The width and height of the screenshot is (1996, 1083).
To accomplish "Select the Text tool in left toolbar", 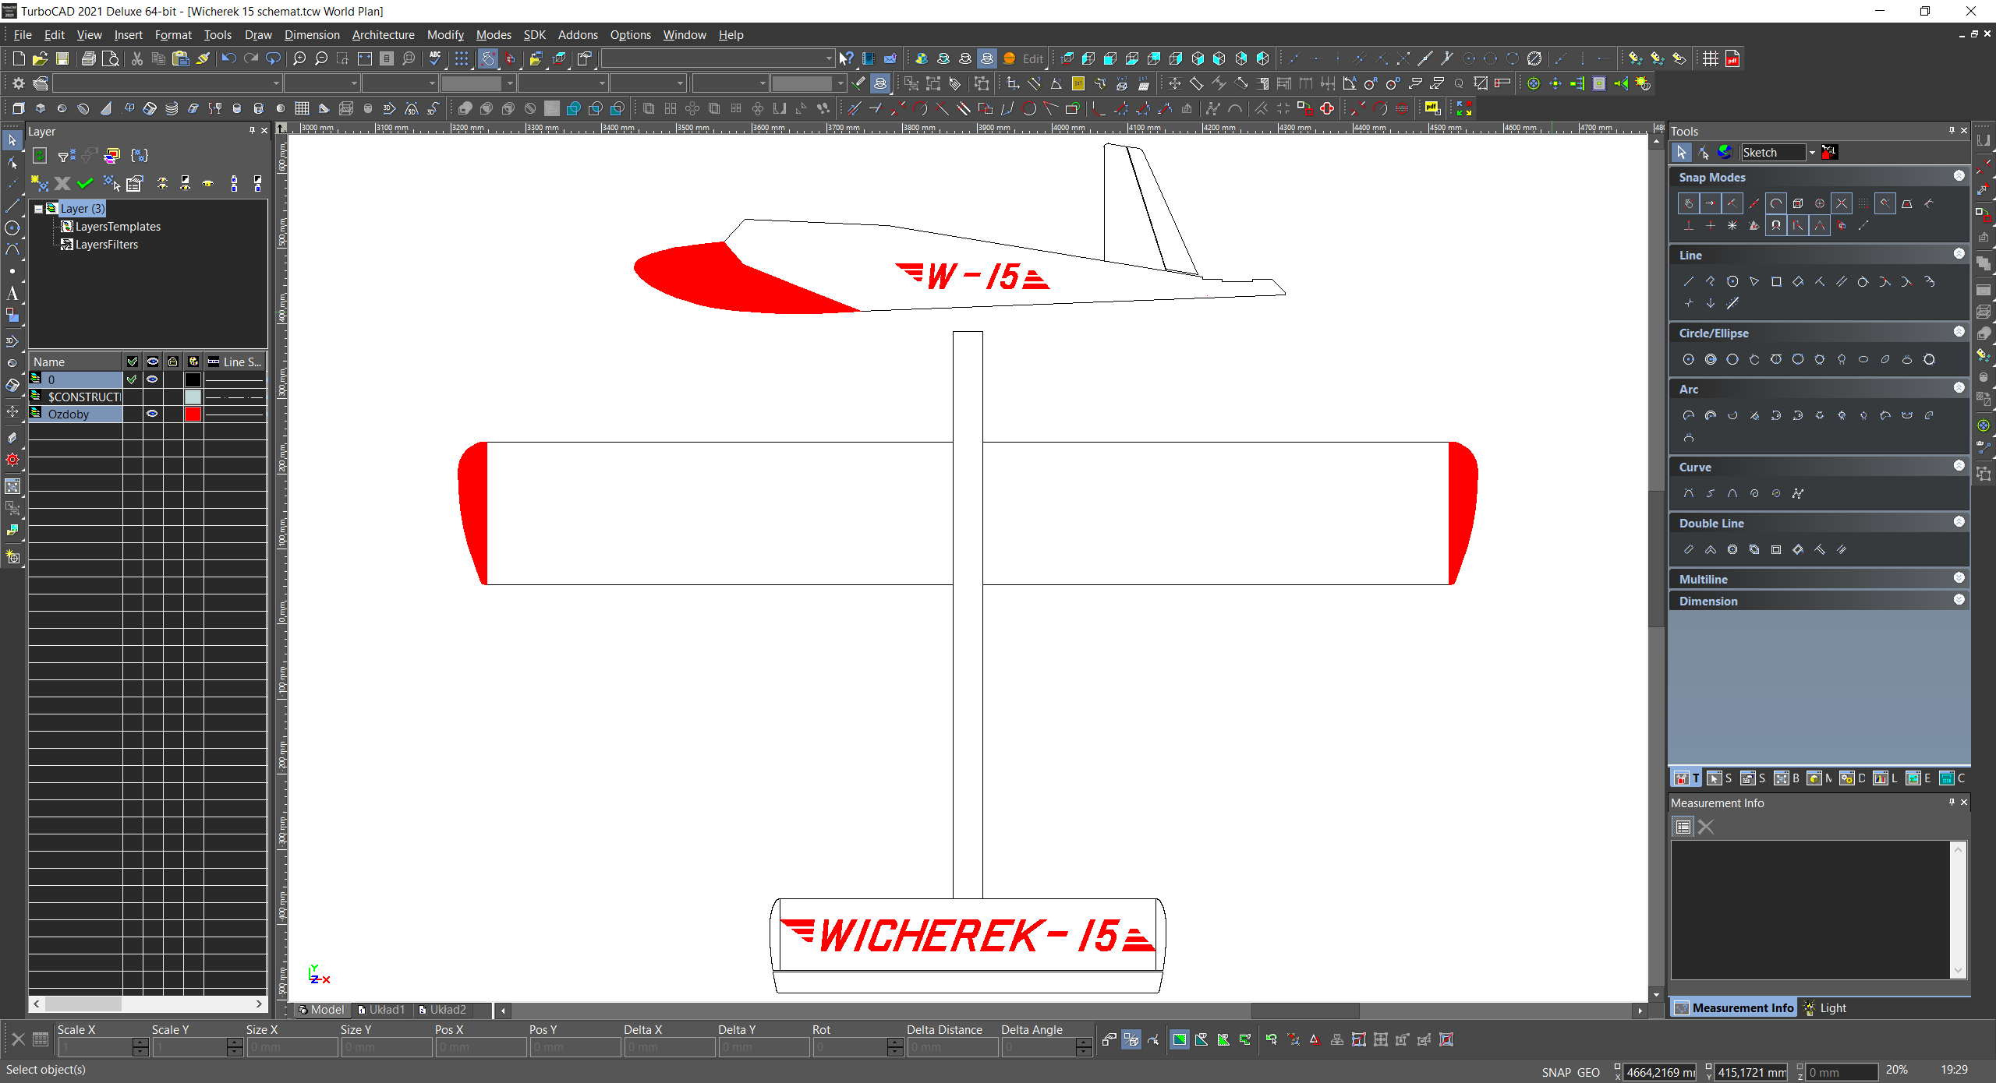I will pyautogui.click(x=12, y=294).
